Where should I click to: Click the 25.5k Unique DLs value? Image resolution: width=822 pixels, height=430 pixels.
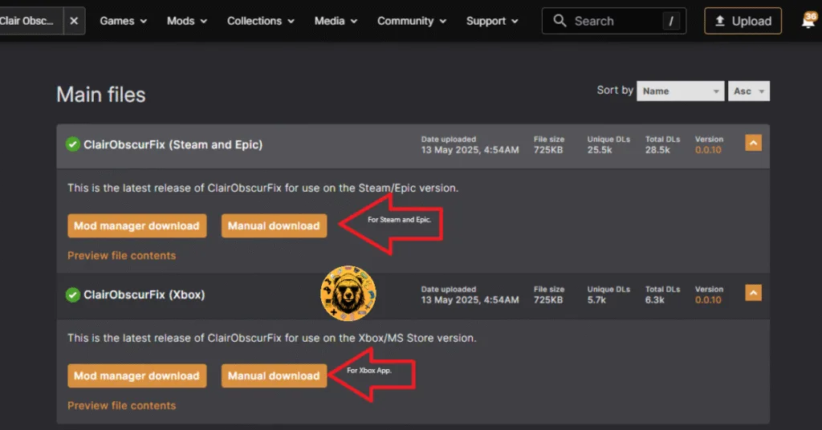tap(599, 150)
